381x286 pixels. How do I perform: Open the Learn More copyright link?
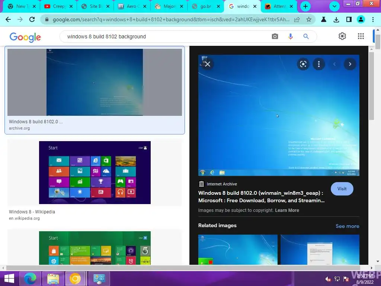pyautogui.click(x=287, y=210)
